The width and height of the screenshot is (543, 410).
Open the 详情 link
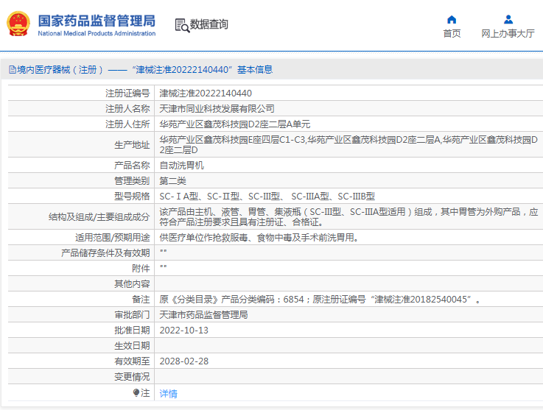click(169, 394)
